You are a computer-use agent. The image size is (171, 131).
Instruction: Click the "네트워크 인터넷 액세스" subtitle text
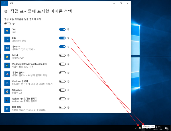click(x=23, y=49)
